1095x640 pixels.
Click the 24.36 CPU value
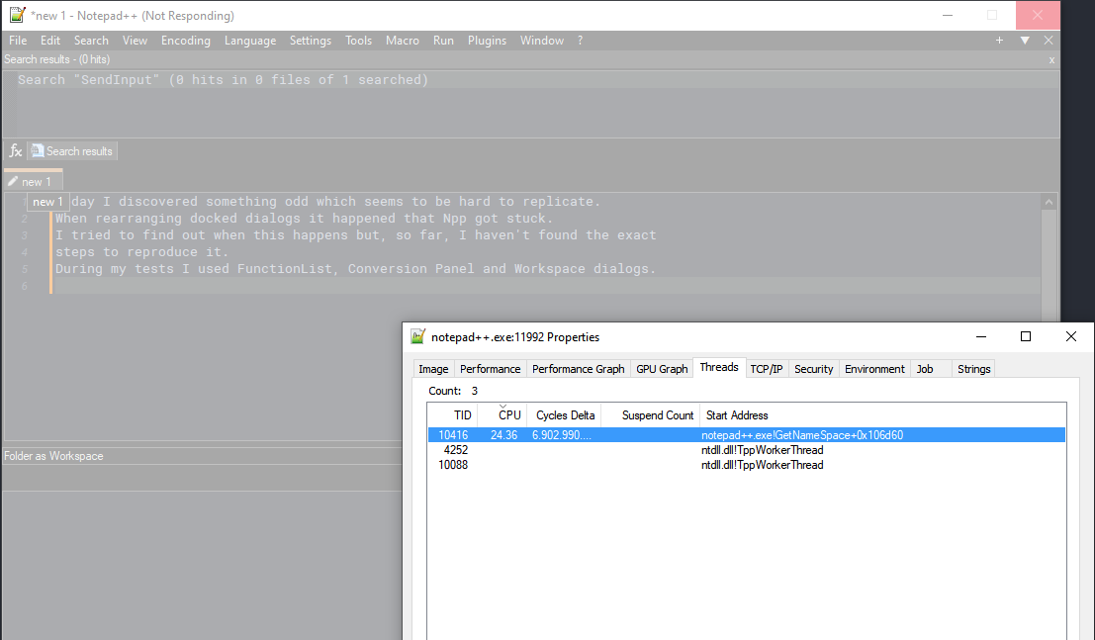[503, 435]
